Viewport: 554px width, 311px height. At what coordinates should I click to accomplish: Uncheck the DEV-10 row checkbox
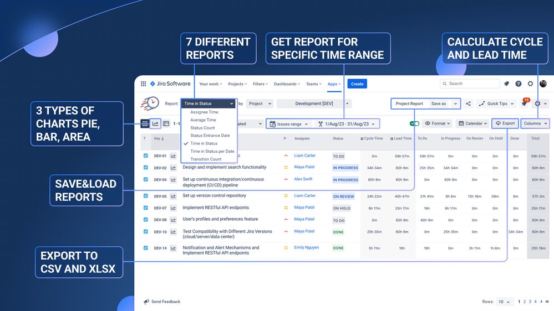click(x=145, y=231)
